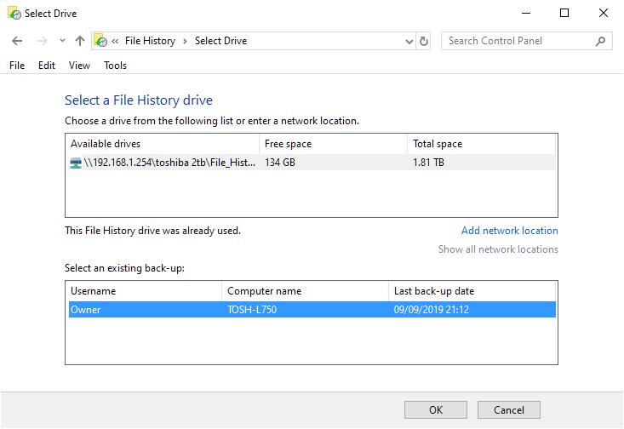
Task: Expand the address bar history dropdown
Action: pos(409,42)
